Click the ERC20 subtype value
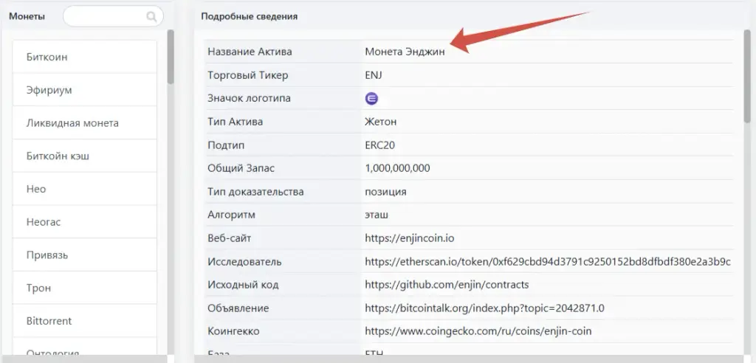Image resolution: width=756 pixels, height=363 pixels. click(x=380, y=145)
